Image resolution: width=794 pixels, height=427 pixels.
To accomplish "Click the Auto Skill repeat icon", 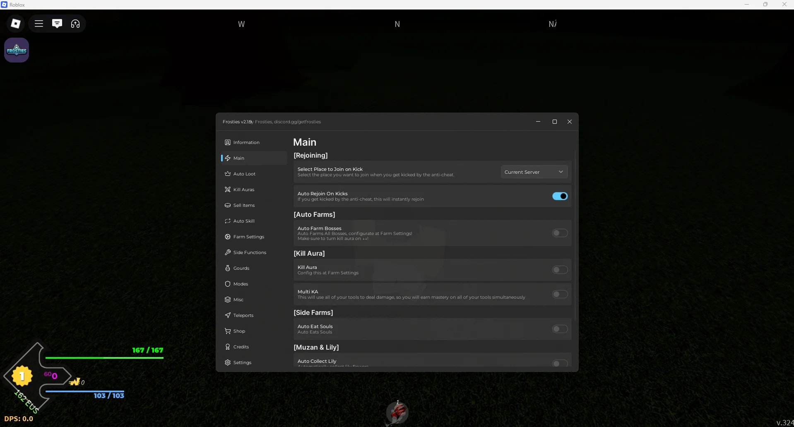I will [x=228, y=221].
